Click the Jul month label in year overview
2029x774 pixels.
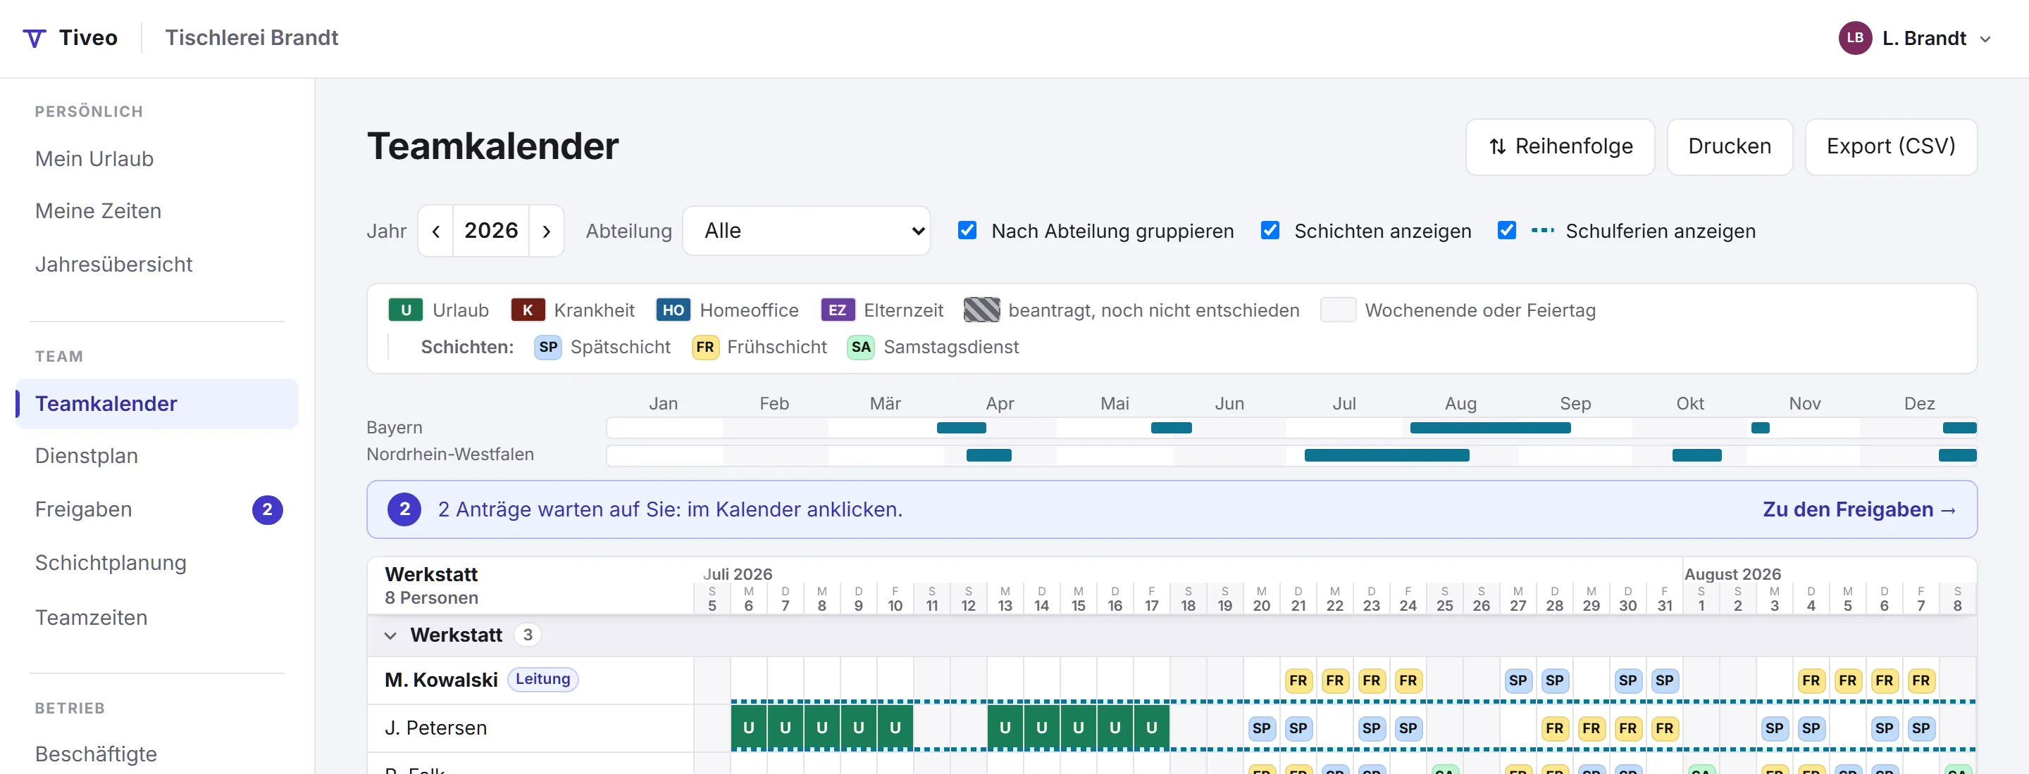coord(1344,403)
